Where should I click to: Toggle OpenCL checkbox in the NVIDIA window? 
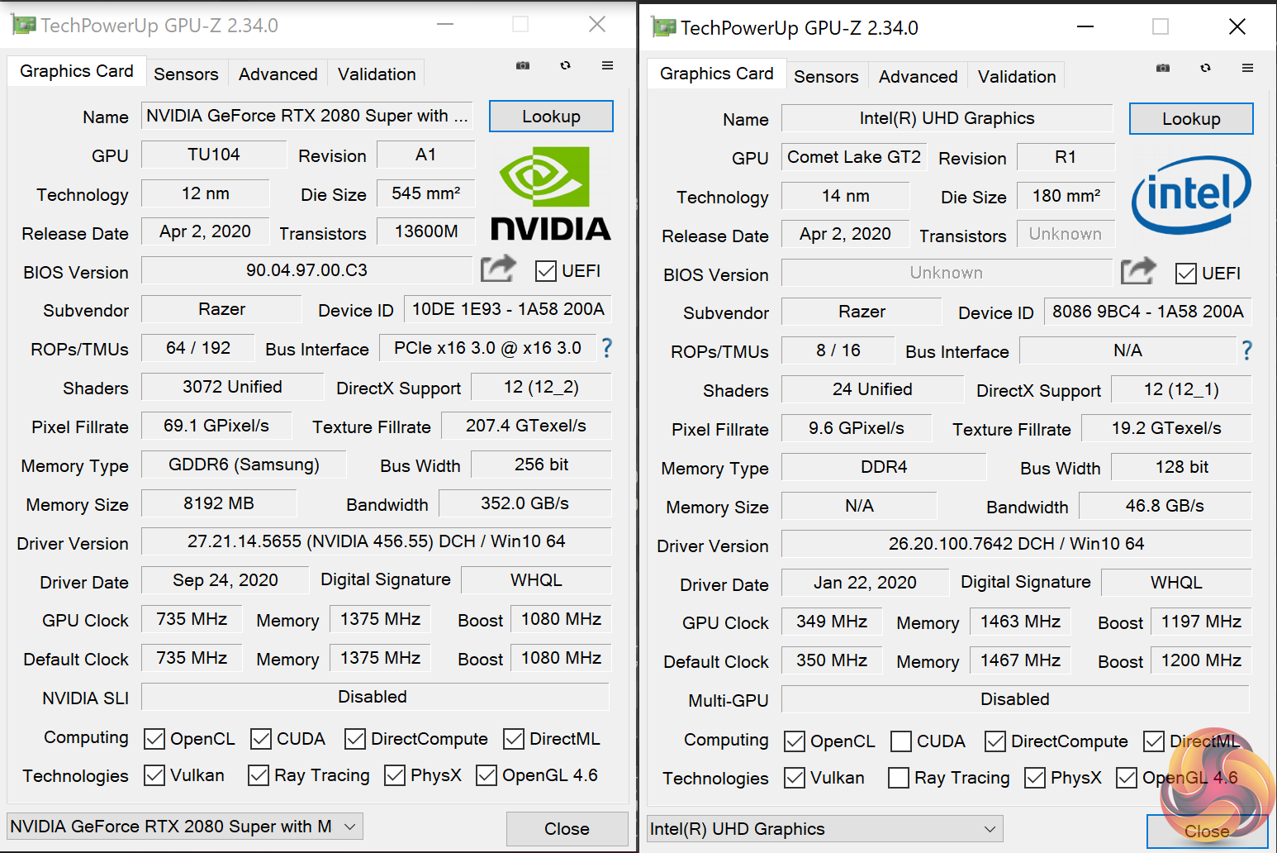pyautogui.click(x=154, y=739)
